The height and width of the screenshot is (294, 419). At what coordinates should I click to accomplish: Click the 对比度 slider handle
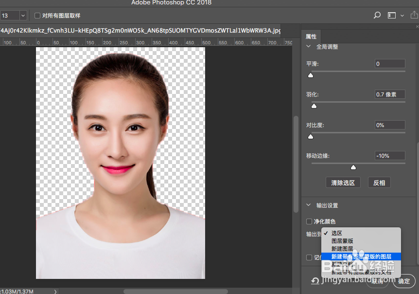pyautogui.click(x=311, y=137)
